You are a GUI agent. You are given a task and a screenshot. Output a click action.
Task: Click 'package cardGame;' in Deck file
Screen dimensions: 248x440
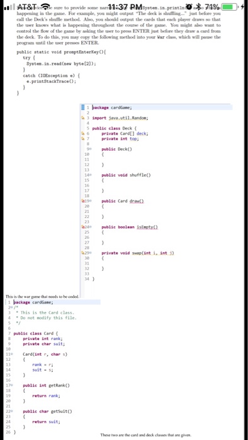[x=112, y=107]
